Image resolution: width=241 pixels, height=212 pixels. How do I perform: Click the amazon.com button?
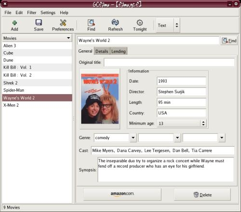[x=122, y=194]
